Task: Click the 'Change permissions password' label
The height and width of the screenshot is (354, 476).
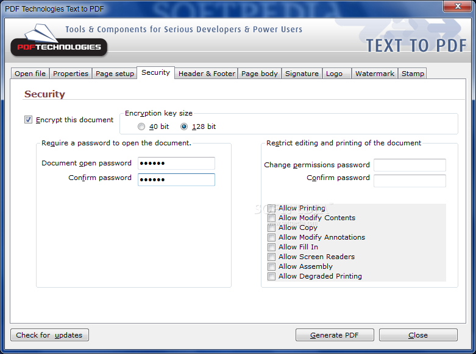Action: (317, 165)
